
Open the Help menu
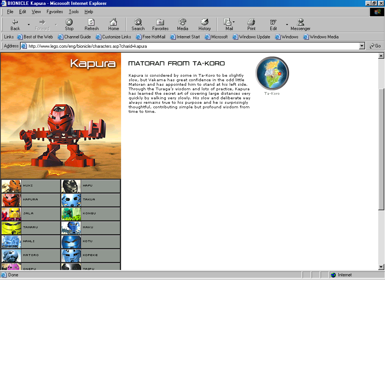click(x=89, y=12)
